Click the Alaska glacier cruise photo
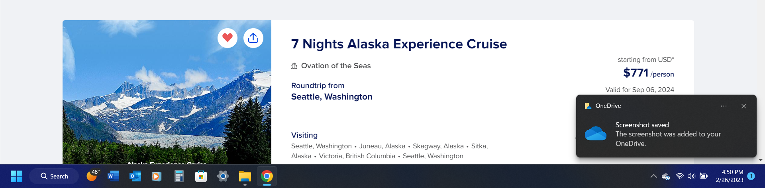This screenshot has width=765, height=188. [167, 92]
